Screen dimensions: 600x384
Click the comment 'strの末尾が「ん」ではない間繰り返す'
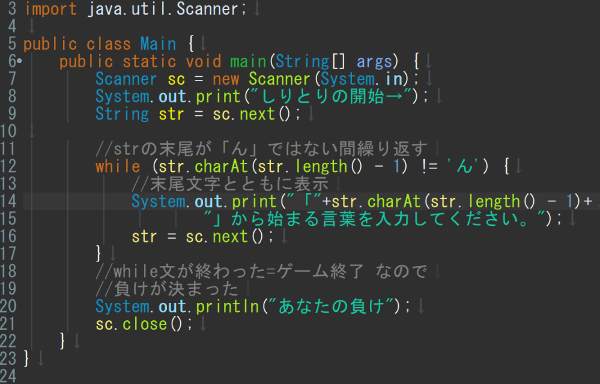[261, 148]
